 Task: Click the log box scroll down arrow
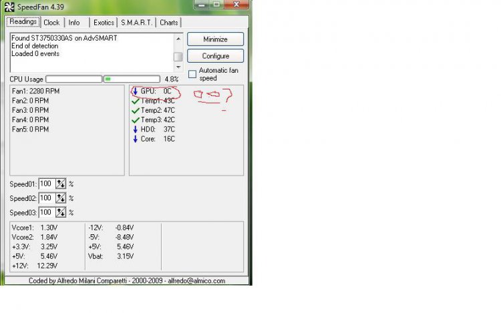[x=178, y=67]
